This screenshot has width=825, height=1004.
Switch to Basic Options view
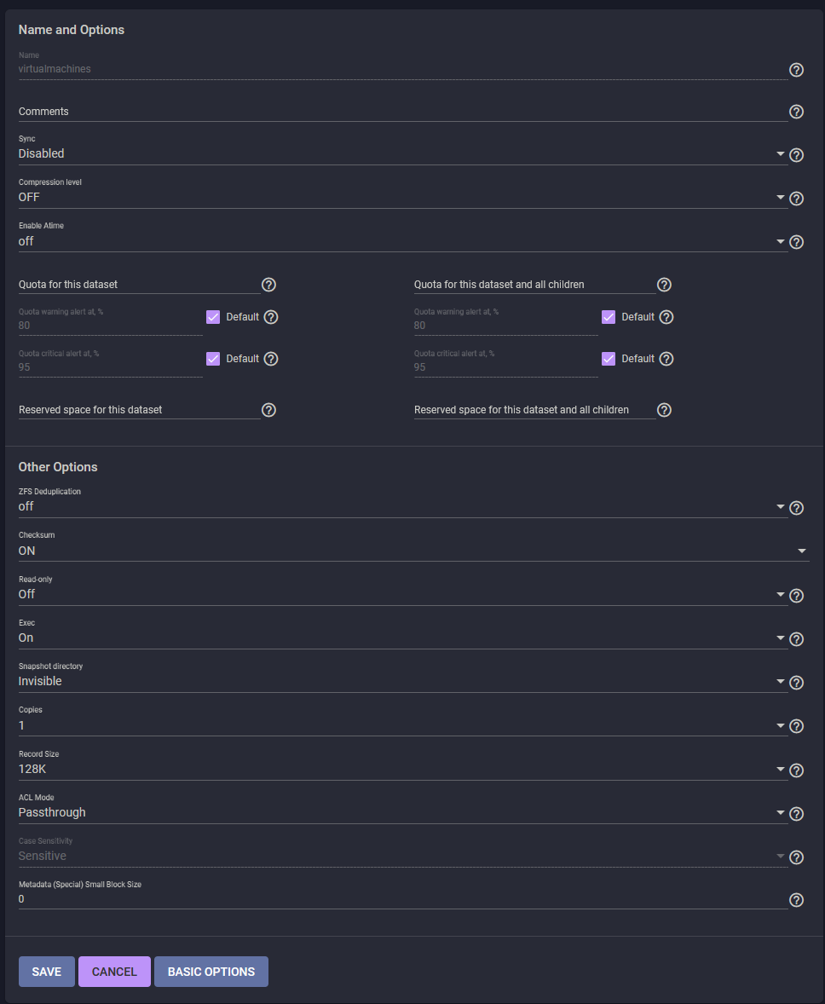(x=211, y=972)
